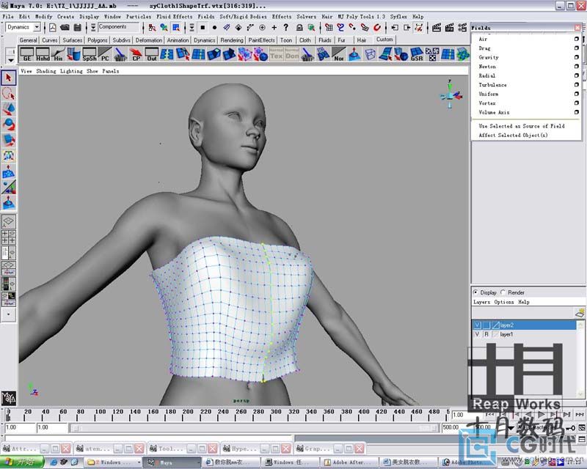Click the GSR shelf button

(417, 54)
